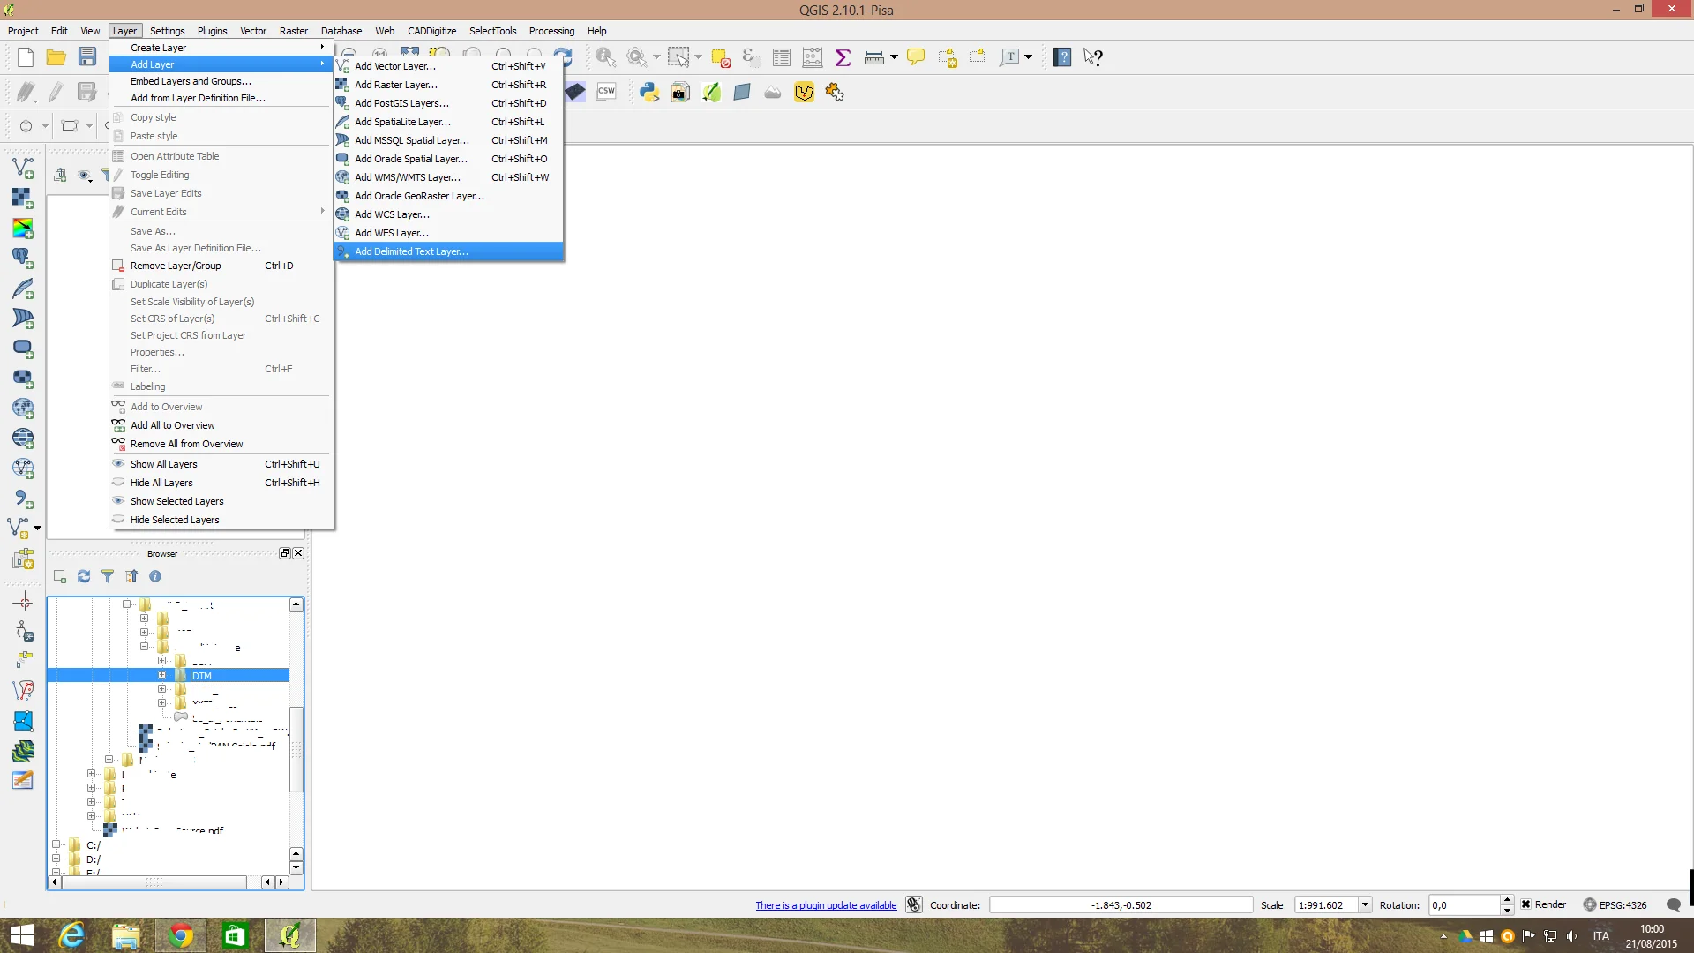This screenshot has height=953, width=1694.
Task: Click the Identify Features icon
Action: 605,57
